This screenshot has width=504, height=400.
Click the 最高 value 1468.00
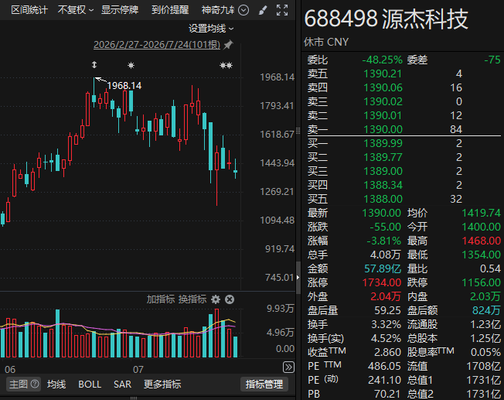(x=481, y=241)
